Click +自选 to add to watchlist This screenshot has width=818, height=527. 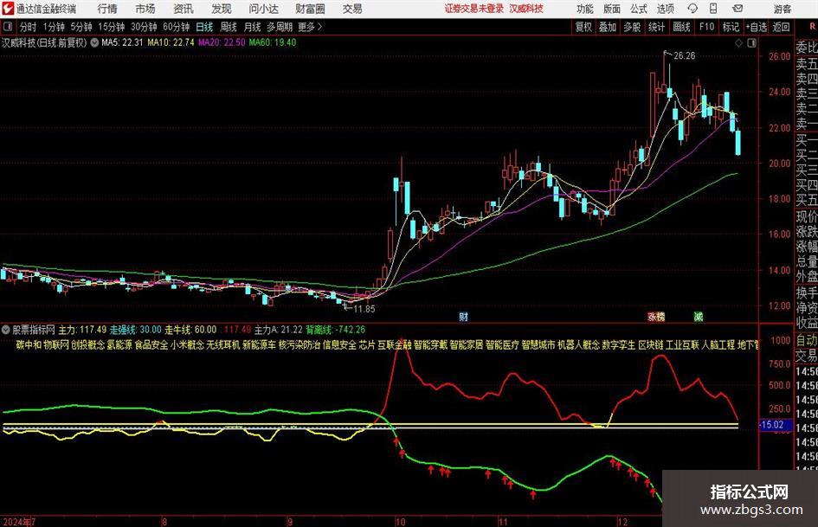tap(756, 27)
